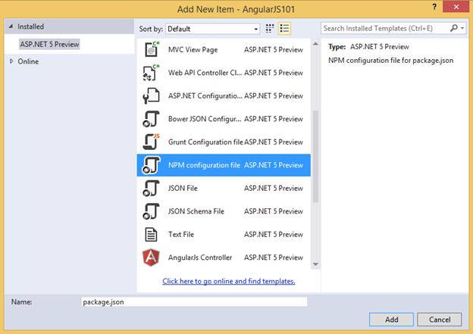The height and width of the screenshot is (334, 473).
Task: Select the 'ASP.NET Configuratio...' row text
Action: tap(205, 96)
